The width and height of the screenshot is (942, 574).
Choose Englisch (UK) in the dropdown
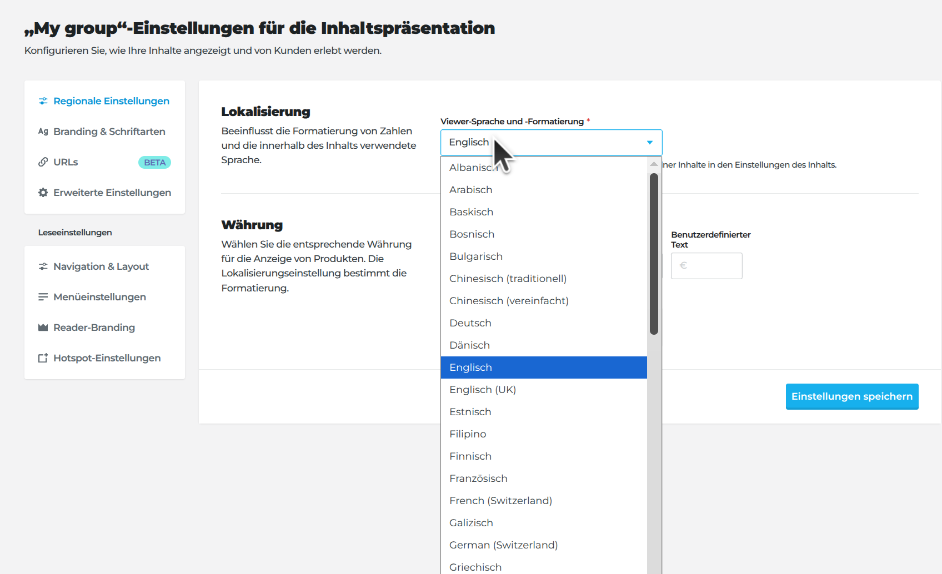(x=483, y=390)
